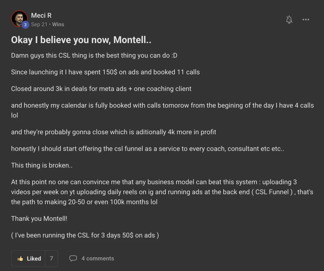Click the line about offering the csl funnel as a service
The height and width of the screenshot is (271, 324).
coord(147,149)
